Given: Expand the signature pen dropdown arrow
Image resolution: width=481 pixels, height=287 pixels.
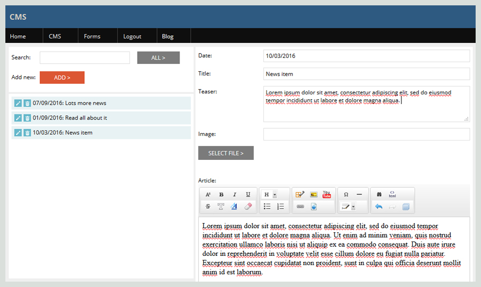Looking at the screenshot, I should (x=354, y=207).
